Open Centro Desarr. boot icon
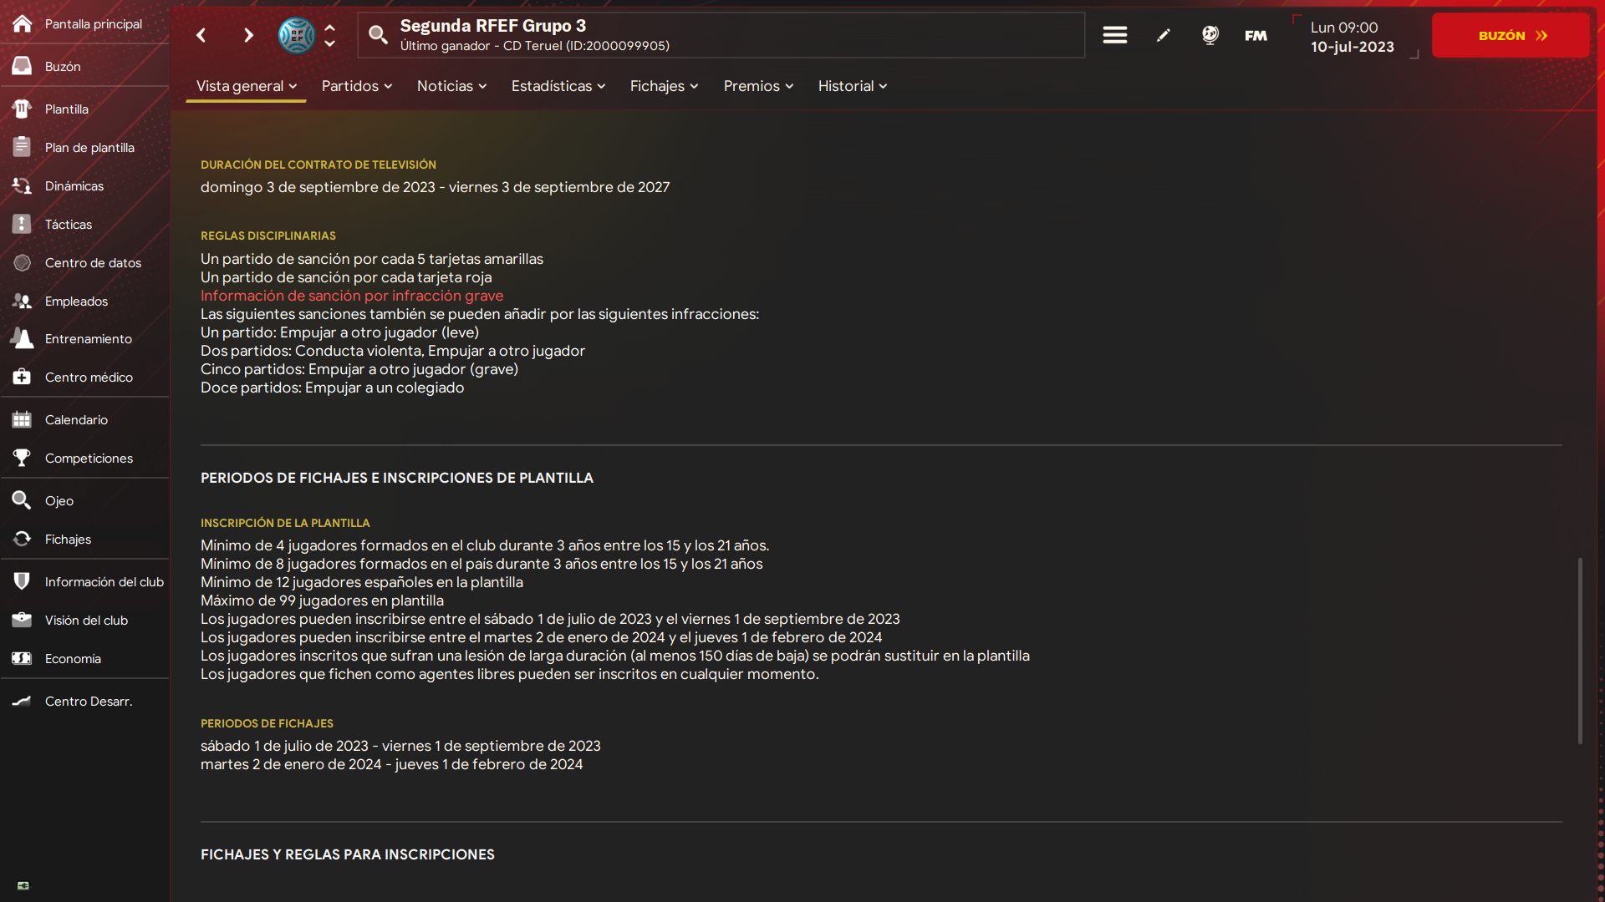 23,701
